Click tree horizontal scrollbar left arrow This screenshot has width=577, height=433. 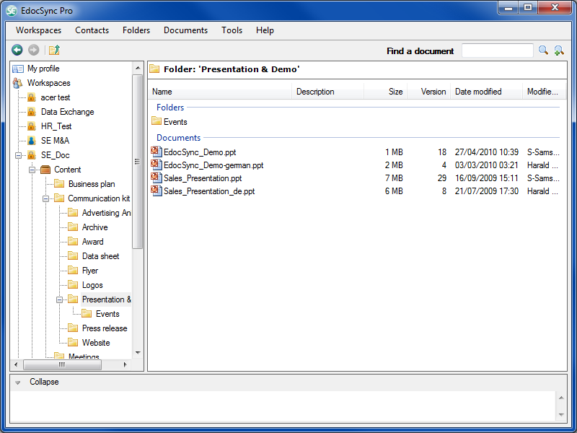(x=16, y=364)
